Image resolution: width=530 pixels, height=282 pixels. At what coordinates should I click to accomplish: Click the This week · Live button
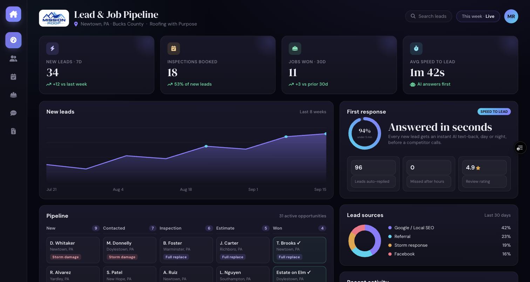point(478,16)
